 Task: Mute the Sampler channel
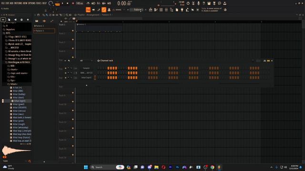tap(66, 68)
